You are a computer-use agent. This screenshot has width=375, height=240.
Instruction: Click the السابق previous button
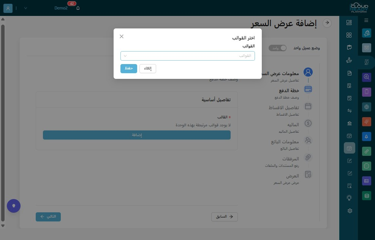coord(224,216)
